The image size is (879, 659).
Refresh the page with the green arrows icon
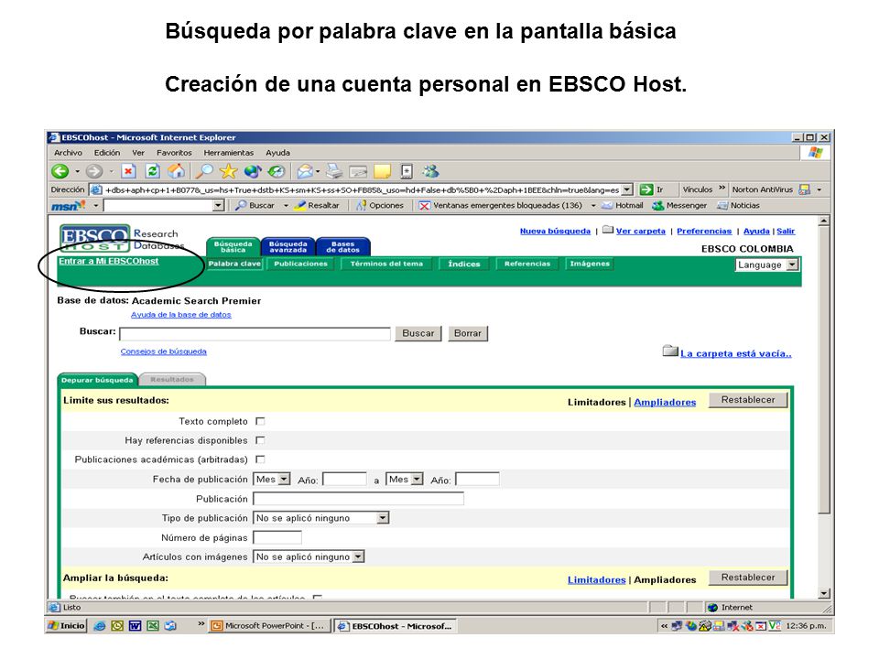(x=153, y=171)
